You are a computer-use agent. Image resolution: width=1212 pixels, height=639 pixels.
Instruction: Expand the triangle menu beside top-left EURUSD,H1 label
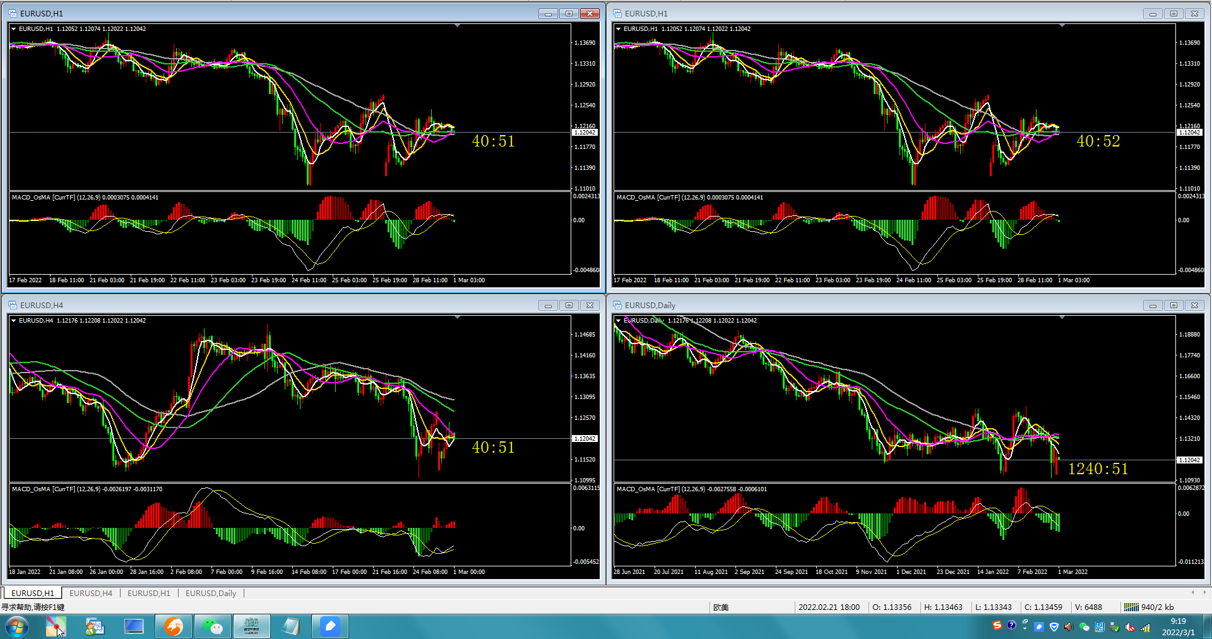pyautogui.click(x=13, y=28)
